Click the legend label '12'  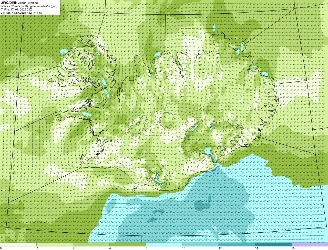pyautogui.click(x=220, y=248)
